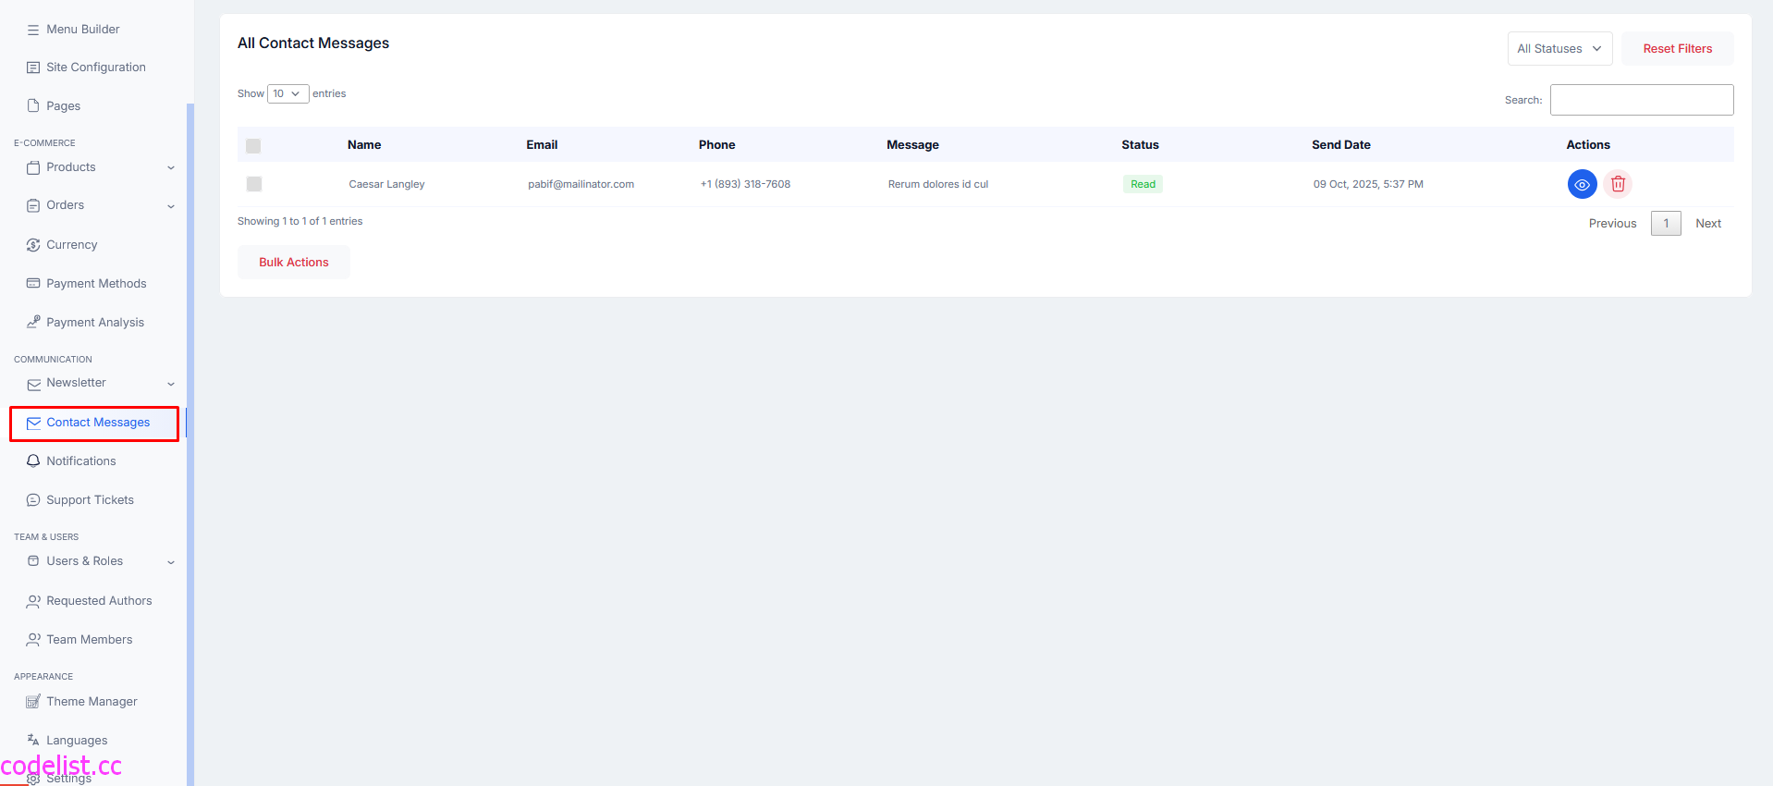1773x786 pixels.
Task: Click the Pages document icon
Action: (33, 105)
